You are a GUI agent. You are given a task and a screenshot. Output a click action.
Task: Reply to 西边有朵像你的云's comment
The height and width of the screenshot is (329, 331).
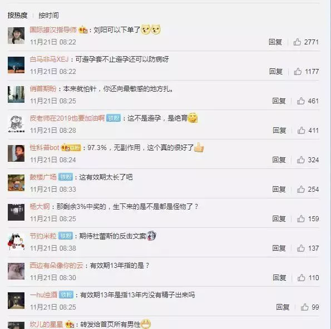point(279,277)
